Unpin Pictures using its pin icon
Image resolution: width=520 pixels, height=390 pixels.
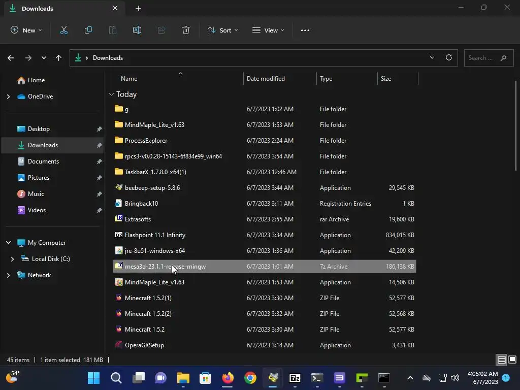tap(99, 178)
